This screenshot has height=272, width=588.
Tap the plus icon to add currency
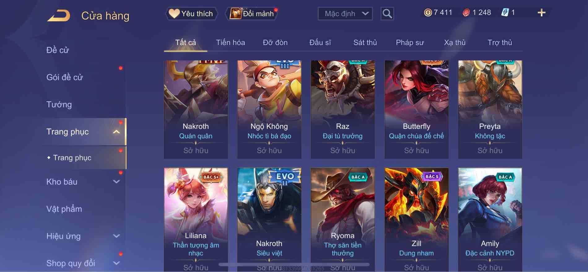(541, 13)
